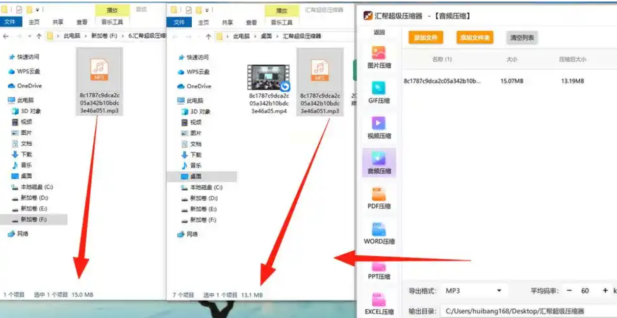Select 下载 in left Explorer tree
Image resolution: width=617 pixels, height=318 pixels.
[22, 154]
